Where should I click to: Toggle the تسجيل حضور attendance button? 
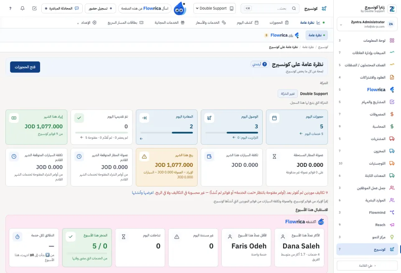click(100, 8)
